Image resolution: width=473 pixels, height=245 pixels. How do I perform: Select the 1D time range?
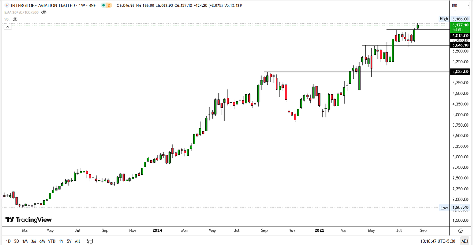pos(8,241)
